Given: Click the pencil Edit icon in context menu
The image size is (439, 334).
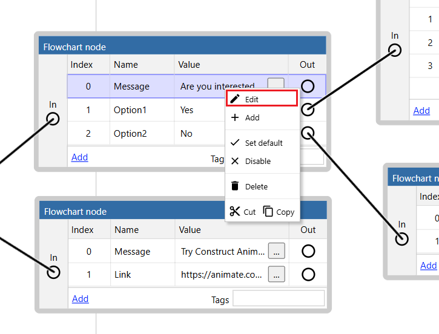Looking at the screenshot, I should (x=235, y=99).
